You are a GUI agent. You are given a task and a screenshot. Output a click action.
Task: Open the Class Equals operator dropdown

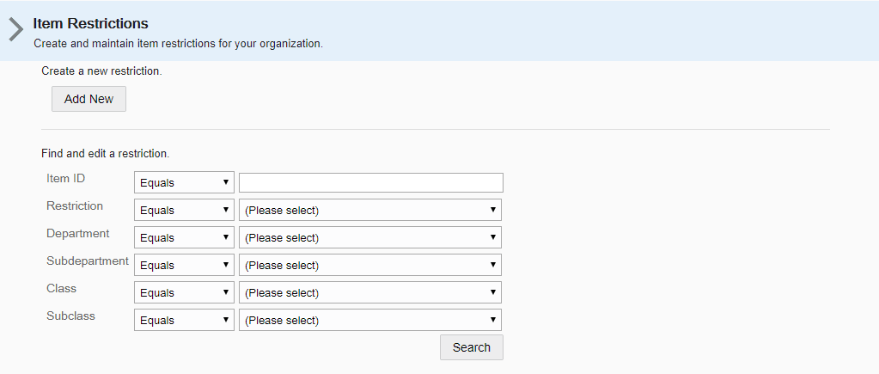[x=184, y=292]
